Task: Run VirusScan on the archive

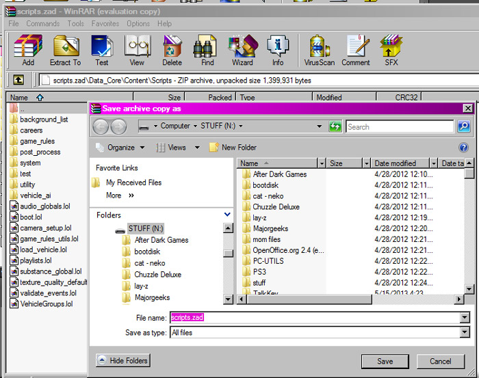Action: click(x=320, y=51)
